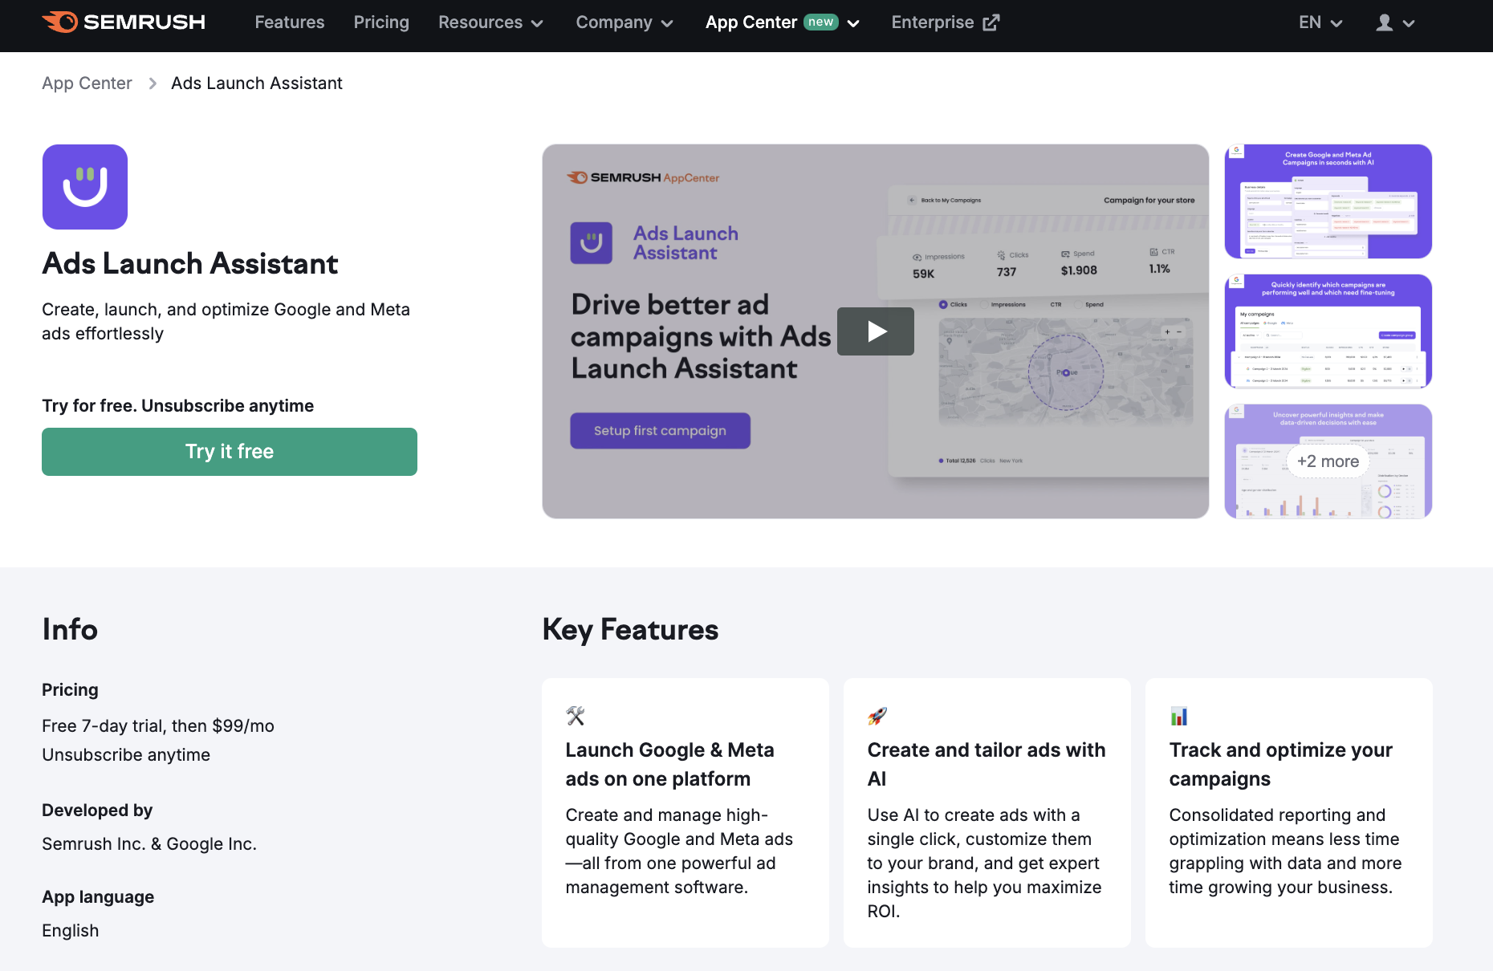
Task: Select the Create and tailor ads with AI heading
Action: (987, 765)
